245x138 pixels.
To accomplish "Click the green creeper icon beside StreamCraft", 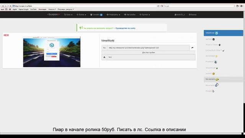I will pyautogui.click(x=217, y=68).
